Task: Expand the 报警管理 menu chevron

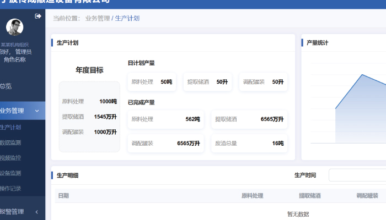Action: pyautogui.click(x=37, y=212)
